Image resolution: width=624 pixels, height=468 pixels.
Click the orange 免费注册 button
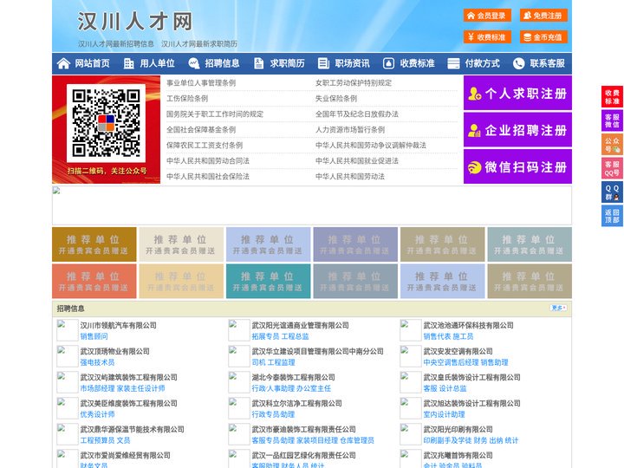coord(543,16)
